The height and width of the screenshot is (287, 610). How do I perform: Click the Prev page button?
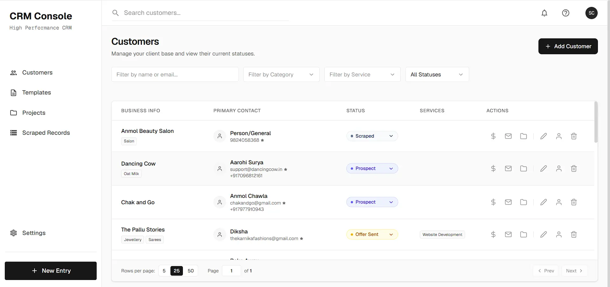546,271
